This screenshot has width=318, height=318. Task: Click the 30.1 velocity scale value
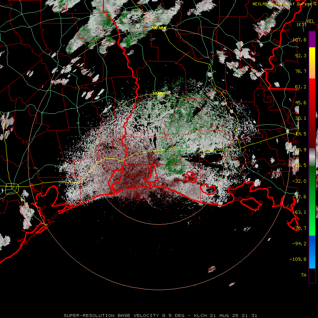point(301,118)
